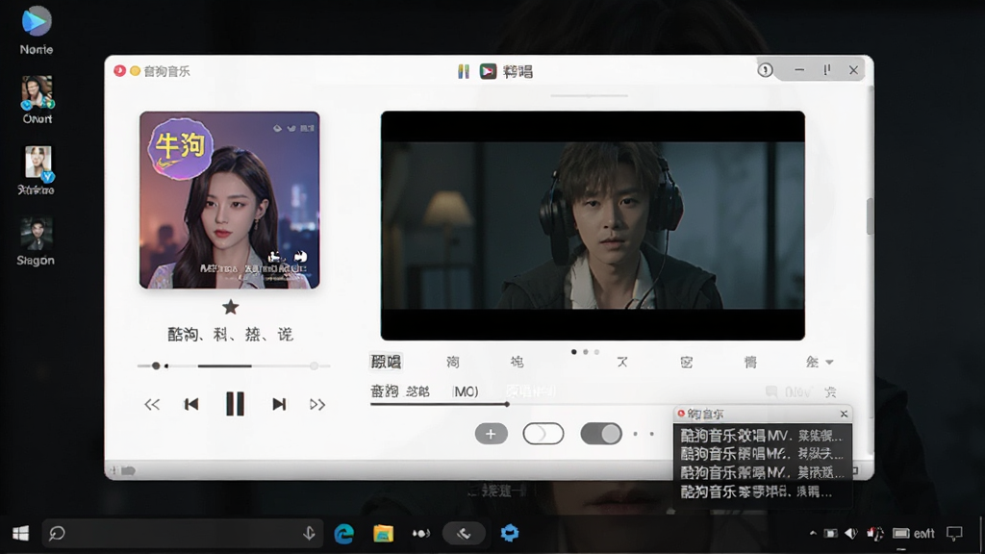Favorite the song with the star icon

pyautogui.click(x=231, y=307)
